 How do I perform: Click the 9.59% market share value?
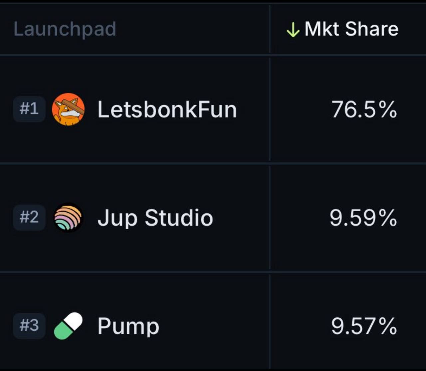(x=363, y=218)
